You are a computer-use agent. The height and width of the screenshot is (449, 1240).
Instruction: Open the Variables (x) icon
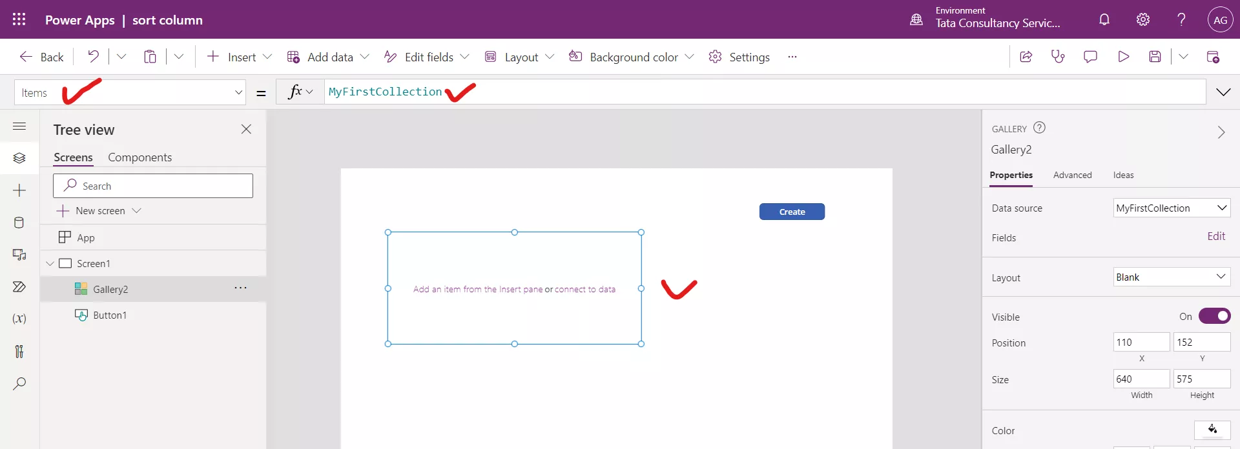point(19,319)
